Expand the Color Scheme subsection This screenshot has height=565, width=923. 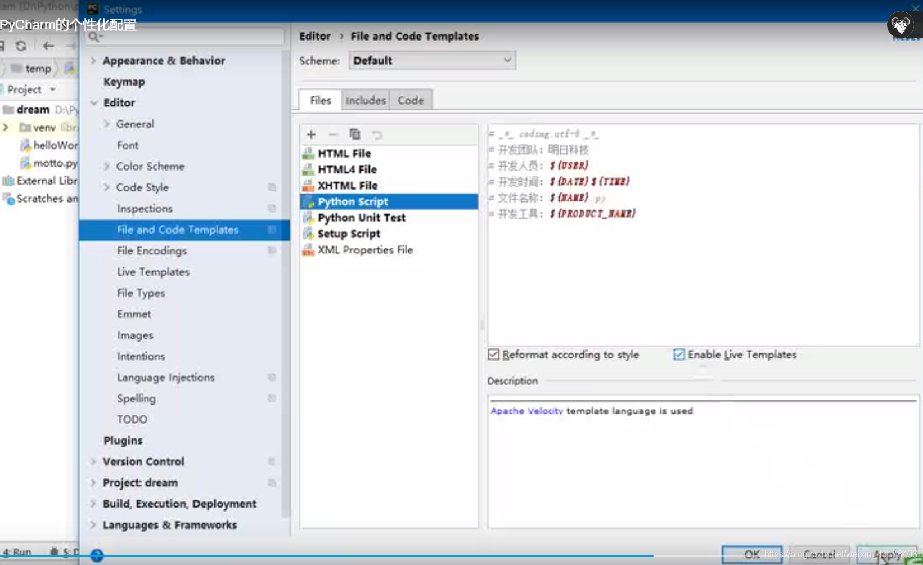(106, 166)
